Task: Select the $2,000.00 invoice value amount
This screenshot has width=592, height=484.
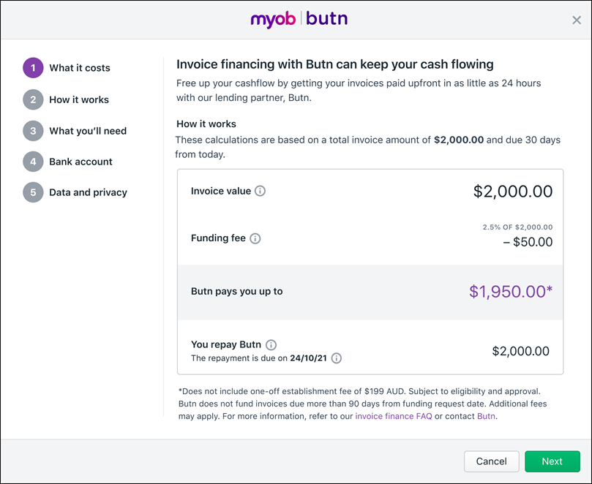Action: click(512, 191)
